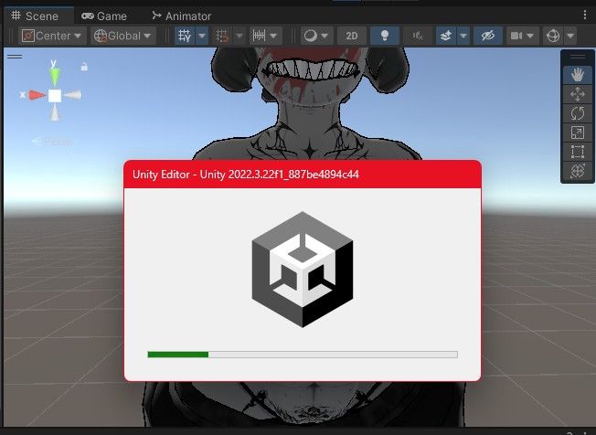Toggle Gizmos sphere icon
Image resolution: width=596 pixels, height=435 pixels.
click(x=553, y=36)
